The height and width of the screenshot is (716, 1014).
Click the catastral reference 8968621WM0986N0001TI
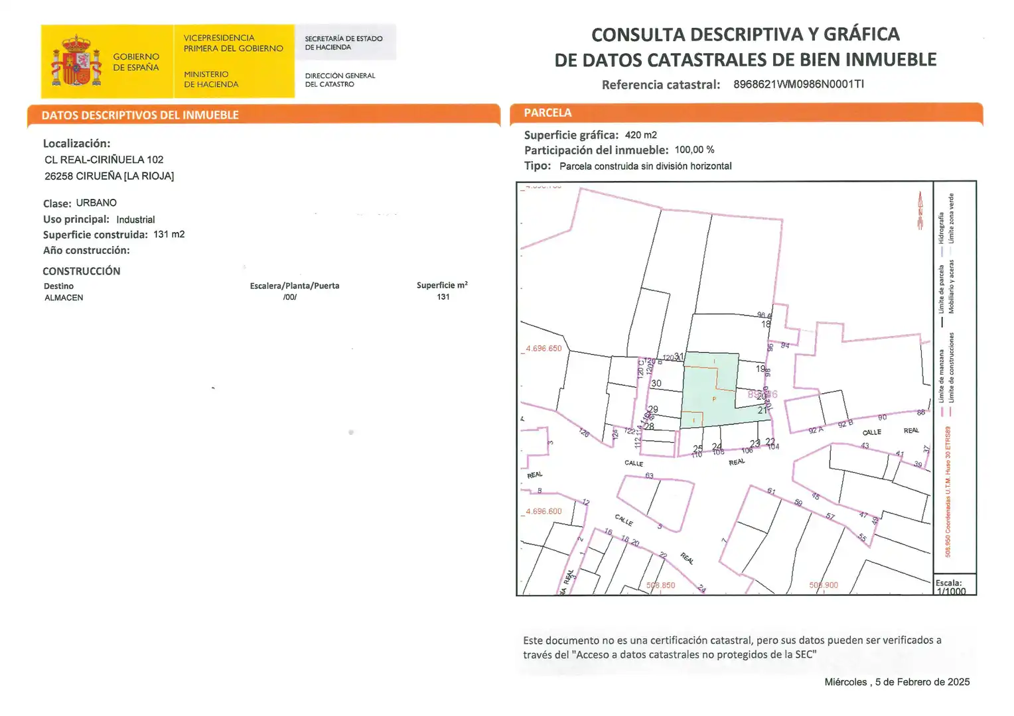pyautogui.click(x=798, y=84)
